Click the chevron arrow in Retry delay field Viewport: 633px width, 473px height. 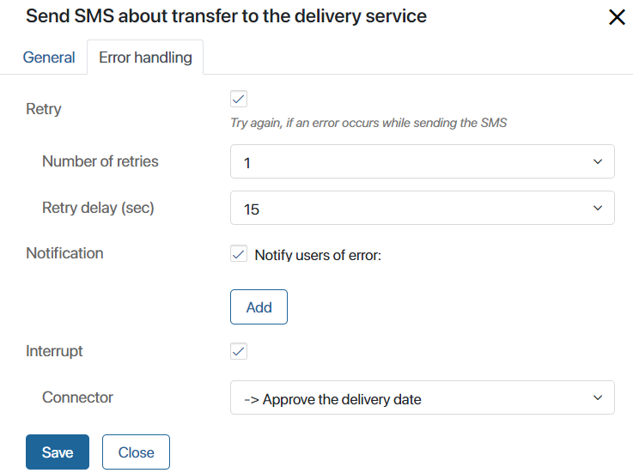(598, 208)
